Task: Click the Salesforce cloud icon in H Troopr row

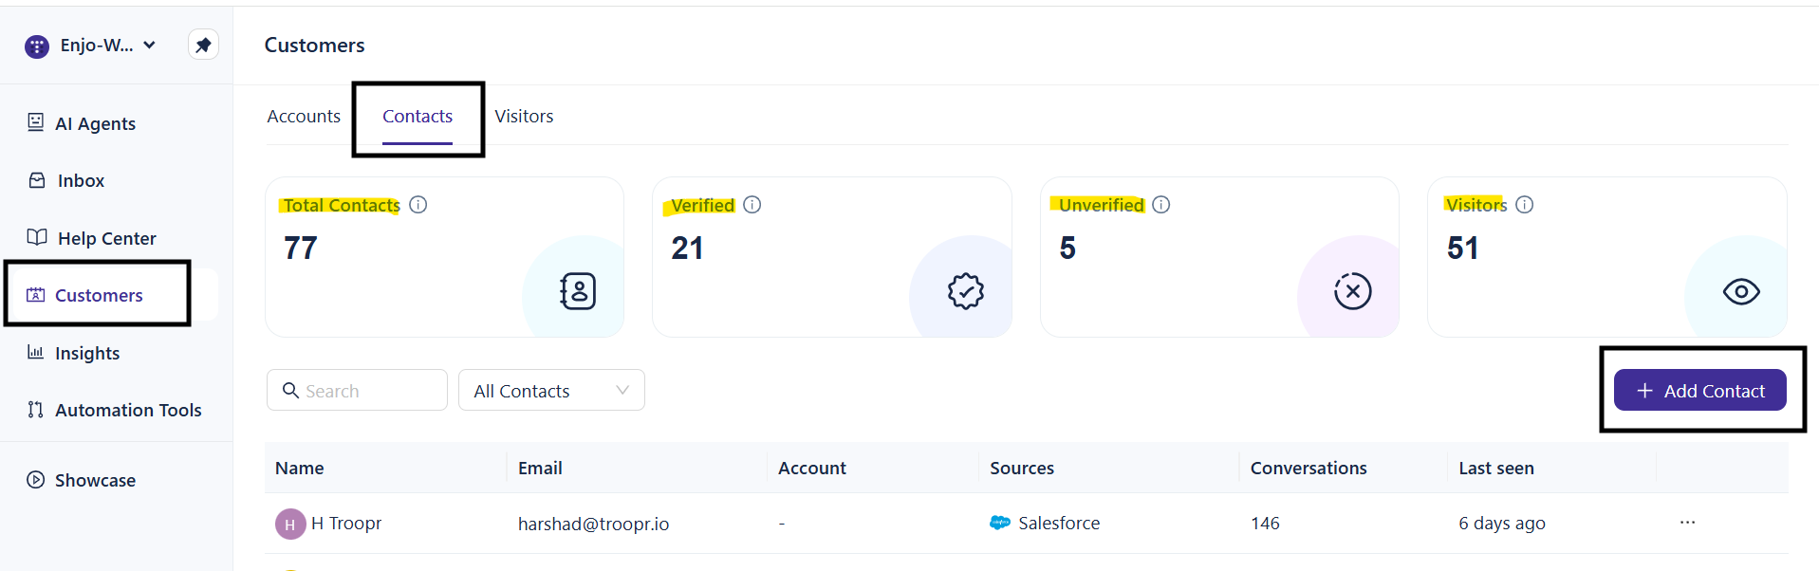Action: click(1000, 523)
